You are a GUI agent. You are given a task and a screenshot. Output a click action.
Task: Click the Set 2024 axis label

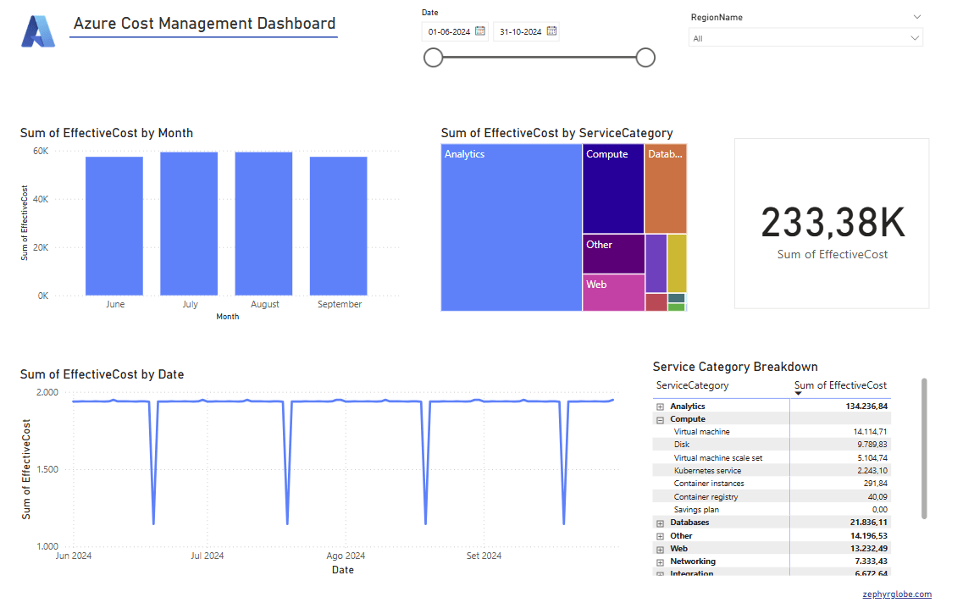pos(484,556)
